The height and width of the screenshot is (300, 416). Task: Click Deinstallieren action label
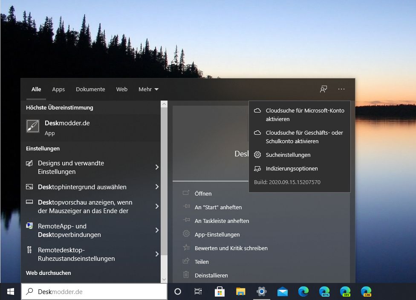coord(211,275)
